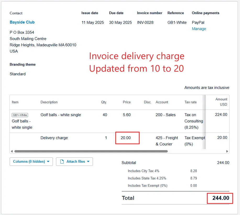Open the Bayside Club contact link
The image size is (240, 215).
pyautogui.click(x=22, y=22)
